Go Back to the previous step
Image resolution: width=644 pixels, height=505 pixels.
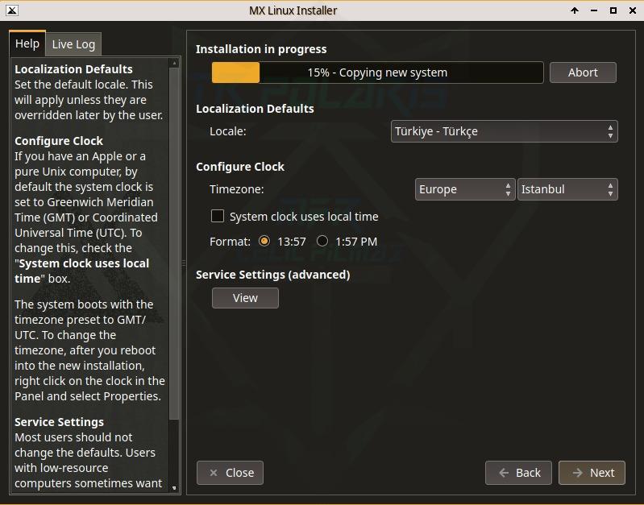pyautogui.click(x=518, y=473)
